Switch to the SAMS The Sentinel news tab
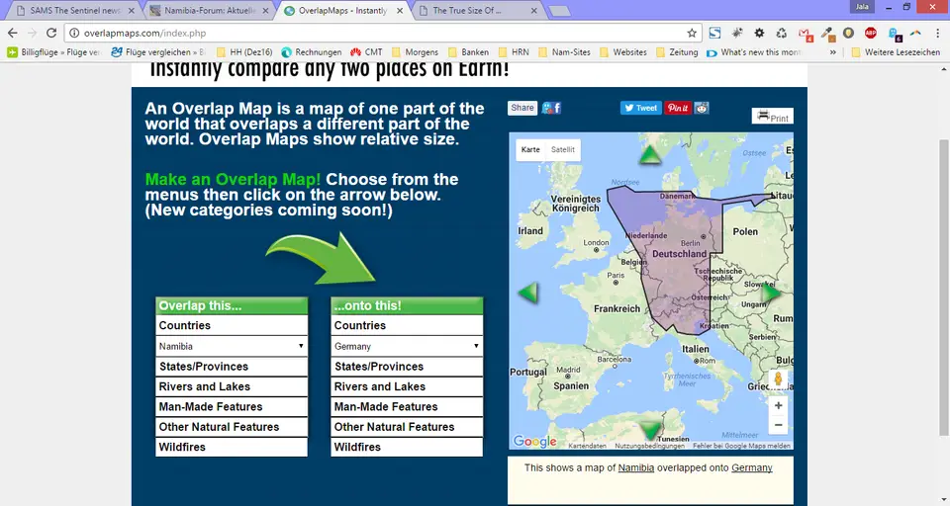 pos(75,10)
